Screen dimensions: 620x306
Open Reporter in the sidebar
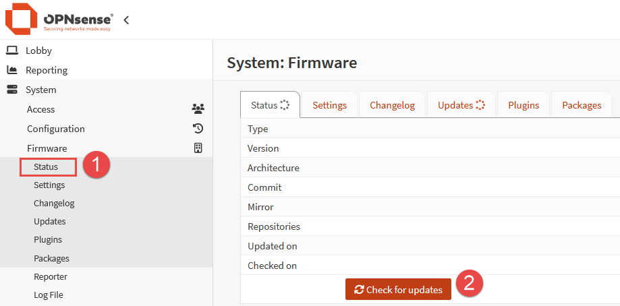click(51, 276)
